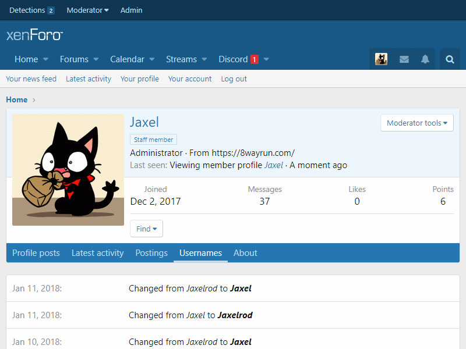Open the Your account link
This screenshot has width=466, height=349.
pyautogui.click(x=190, y=79)
